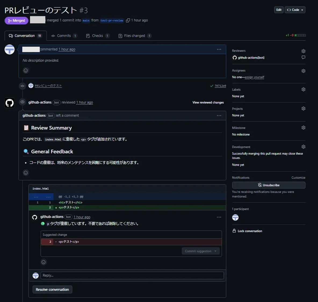The image size is (318, 302).
Task: Open options menu on the first comment
Action: click(219, 49)
